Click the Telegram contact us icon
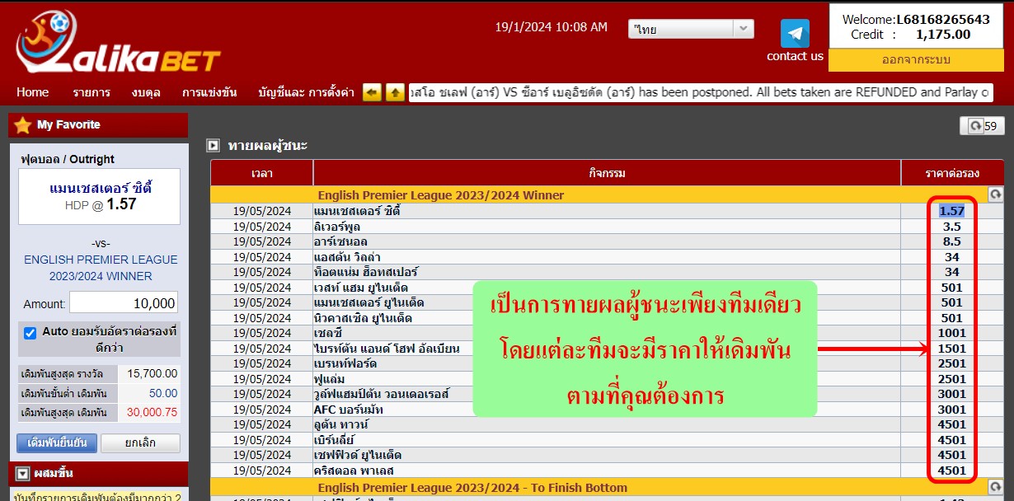Screen dimensions: 1014x501 pos(795,34)
